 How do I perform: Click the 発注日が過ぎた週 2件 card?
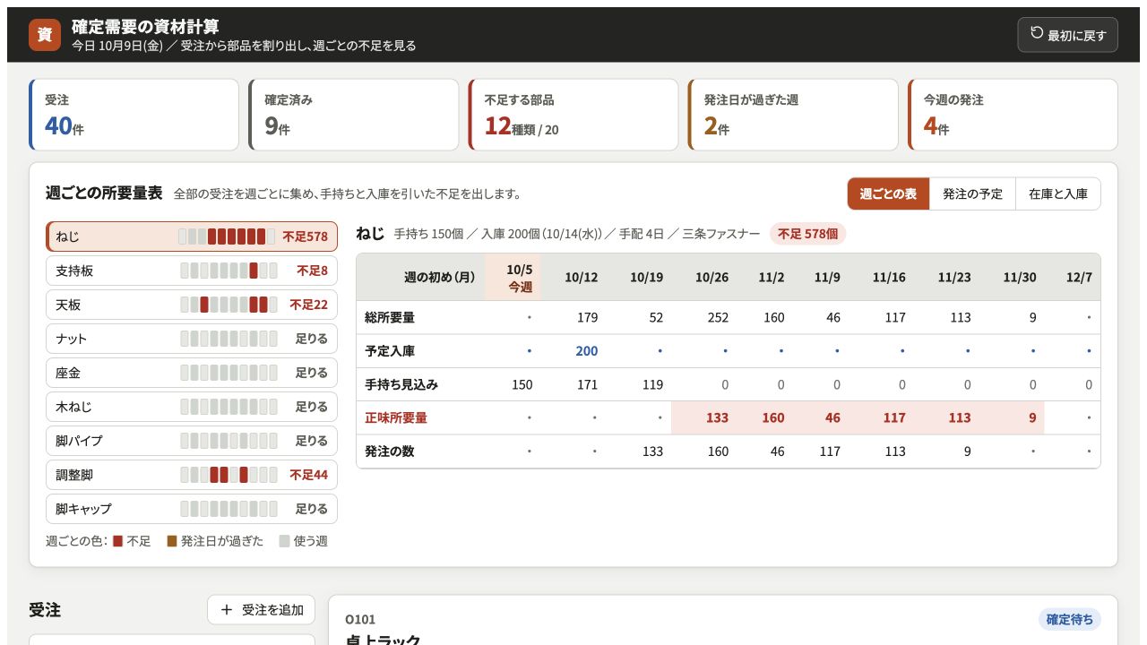coord(793,115)
